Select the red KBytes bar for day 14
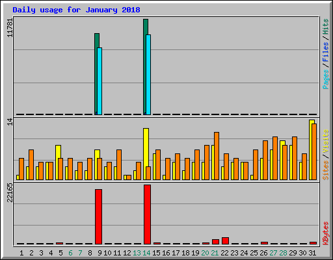The height and width of the screenshot is (260, 333). click(x=147, y=214)
